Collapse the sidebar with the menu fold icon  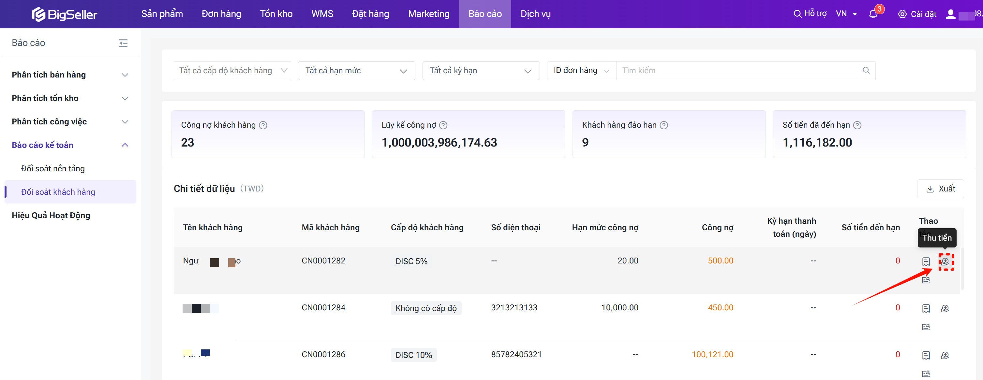123,43
